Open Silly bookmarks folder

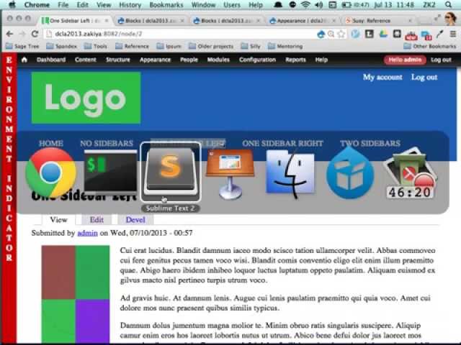tap(251, 46)
